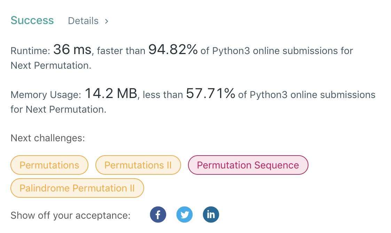
Task: Open the Permutations II challenge
Action: (x=138, y=165)
